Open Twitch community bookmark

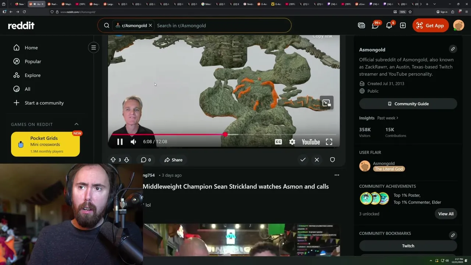(408, 246)
